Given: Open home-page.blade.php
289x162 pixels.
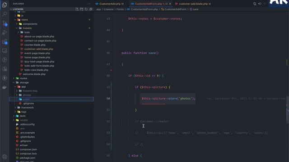Looking at the screenshot, I should click(37, 57).
